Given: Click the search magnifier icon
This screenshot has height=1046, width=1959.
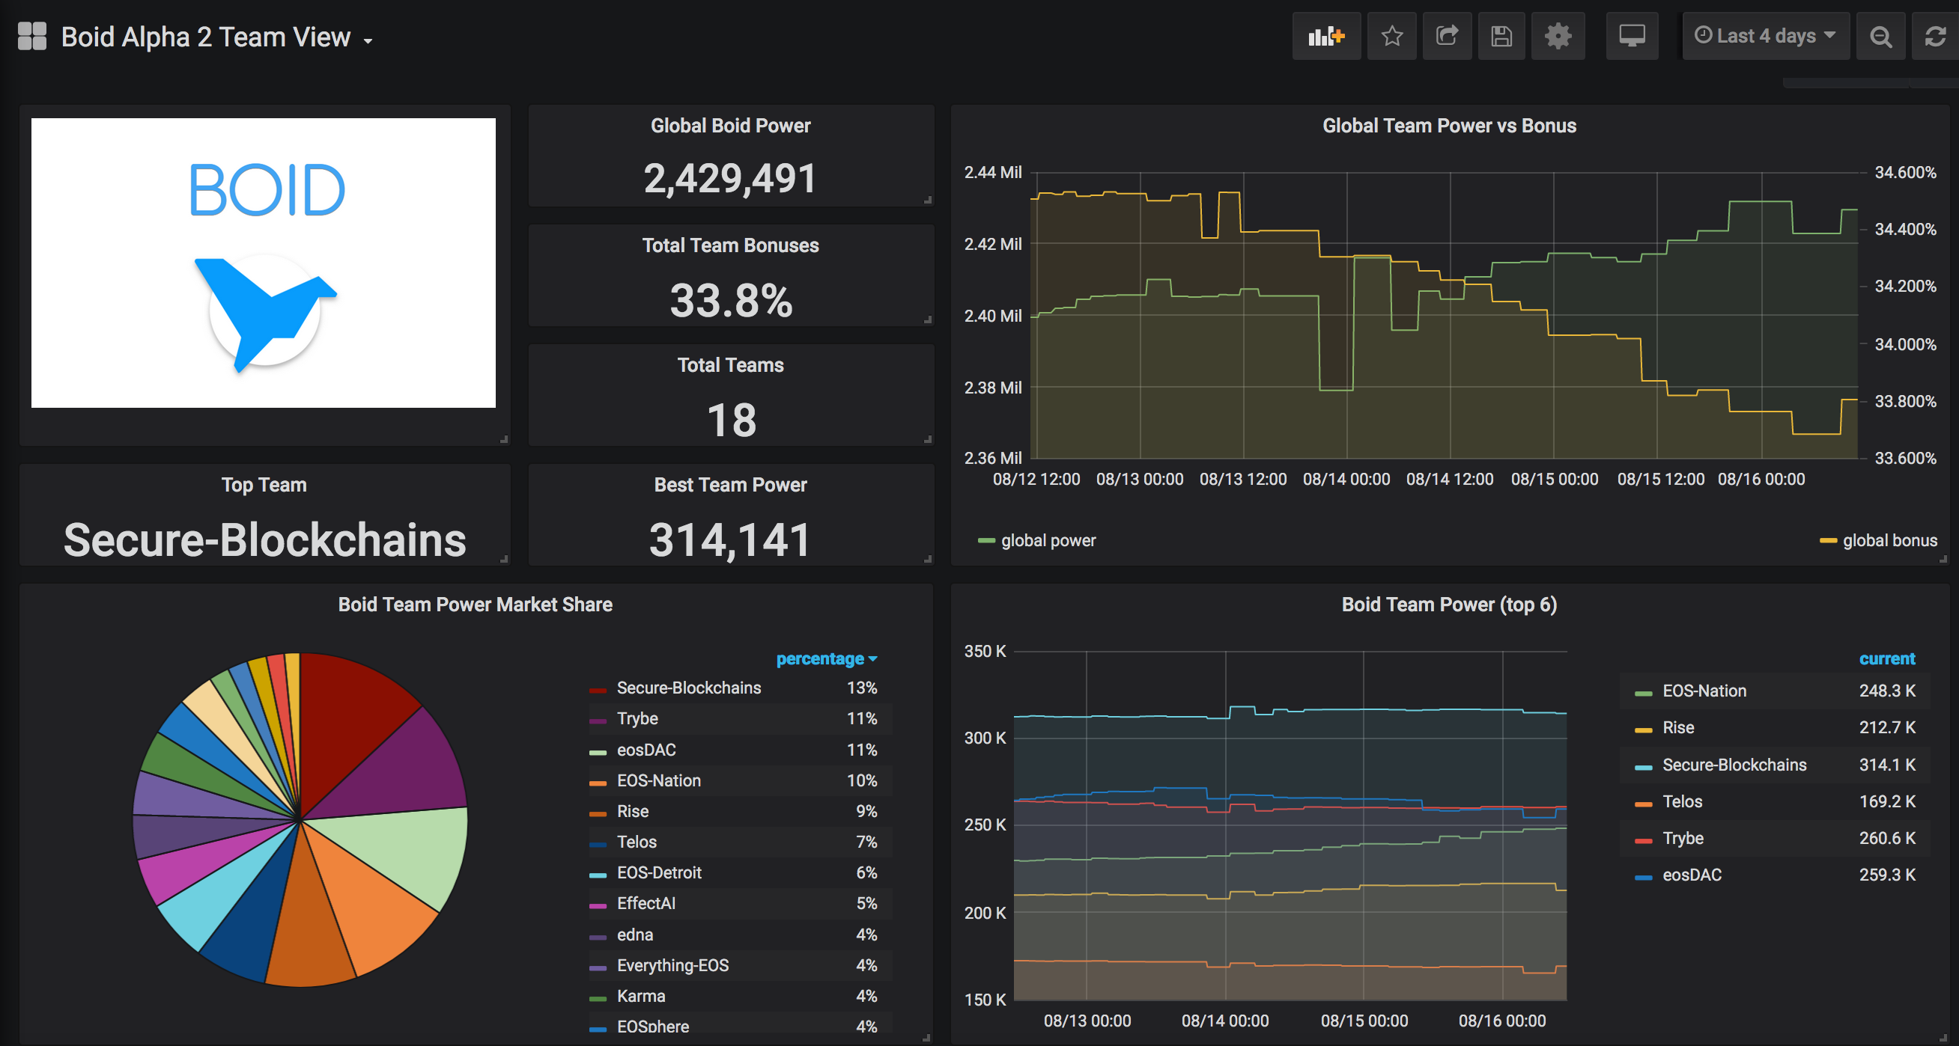Looking at the screenshot, I should pyautogui.click(x=1881, y=36).
